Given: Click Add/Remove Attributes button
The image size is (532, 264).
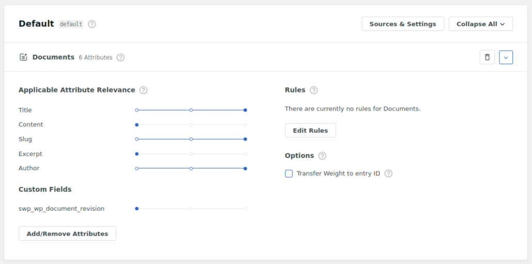Looking at the screenshot, I should [67, 234].
